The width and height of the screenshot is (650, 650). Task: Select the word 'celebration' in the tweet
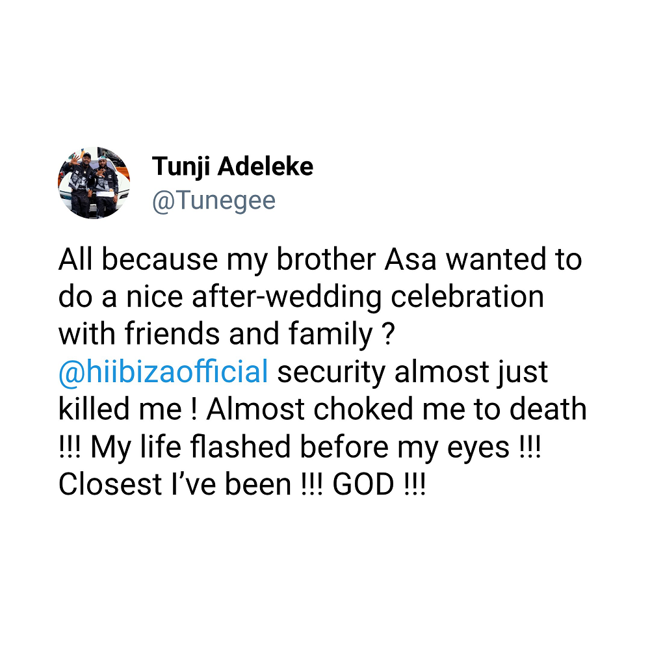click(467, 297)
